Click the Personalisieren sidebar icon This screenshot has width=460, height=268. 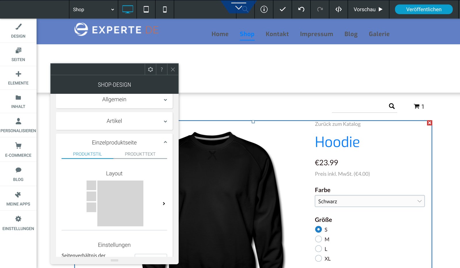pyautogui.click(x=18, y=125)
